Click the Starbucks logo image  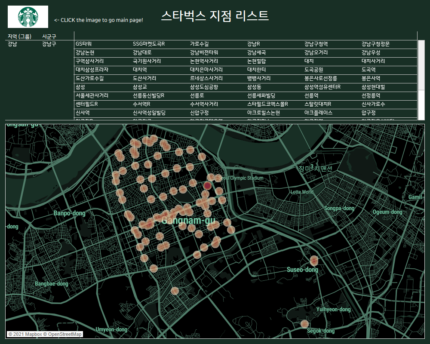[28, 17]
